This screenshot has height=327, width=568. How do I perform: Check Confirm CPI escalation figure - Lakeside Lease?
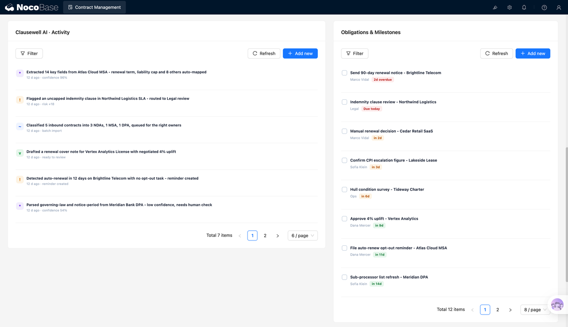[344, 160]
